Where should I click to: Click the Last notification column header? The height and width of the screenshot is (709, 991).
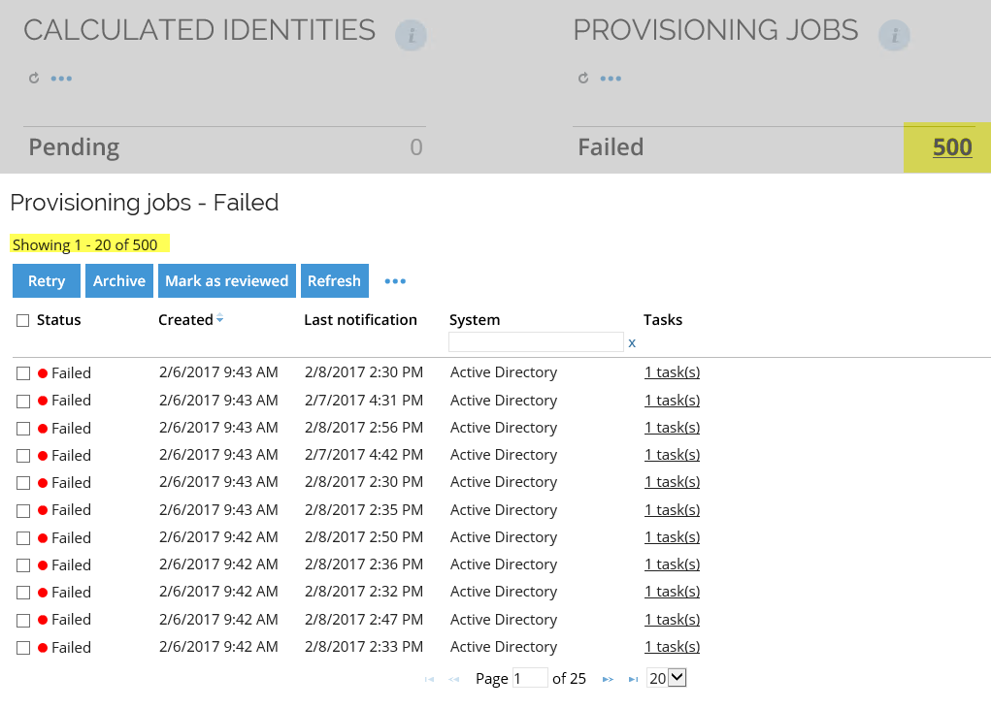(360, 319)
